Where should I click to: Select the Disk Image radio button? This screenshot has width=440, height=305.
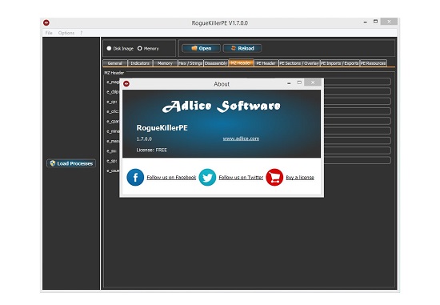click(x=109, y=48)
